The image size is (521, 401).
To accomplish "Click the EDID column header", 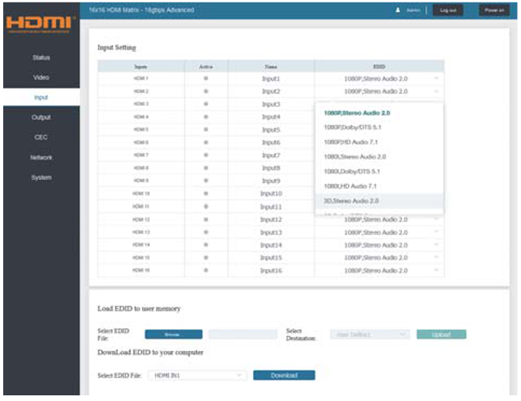I will 379,66.
